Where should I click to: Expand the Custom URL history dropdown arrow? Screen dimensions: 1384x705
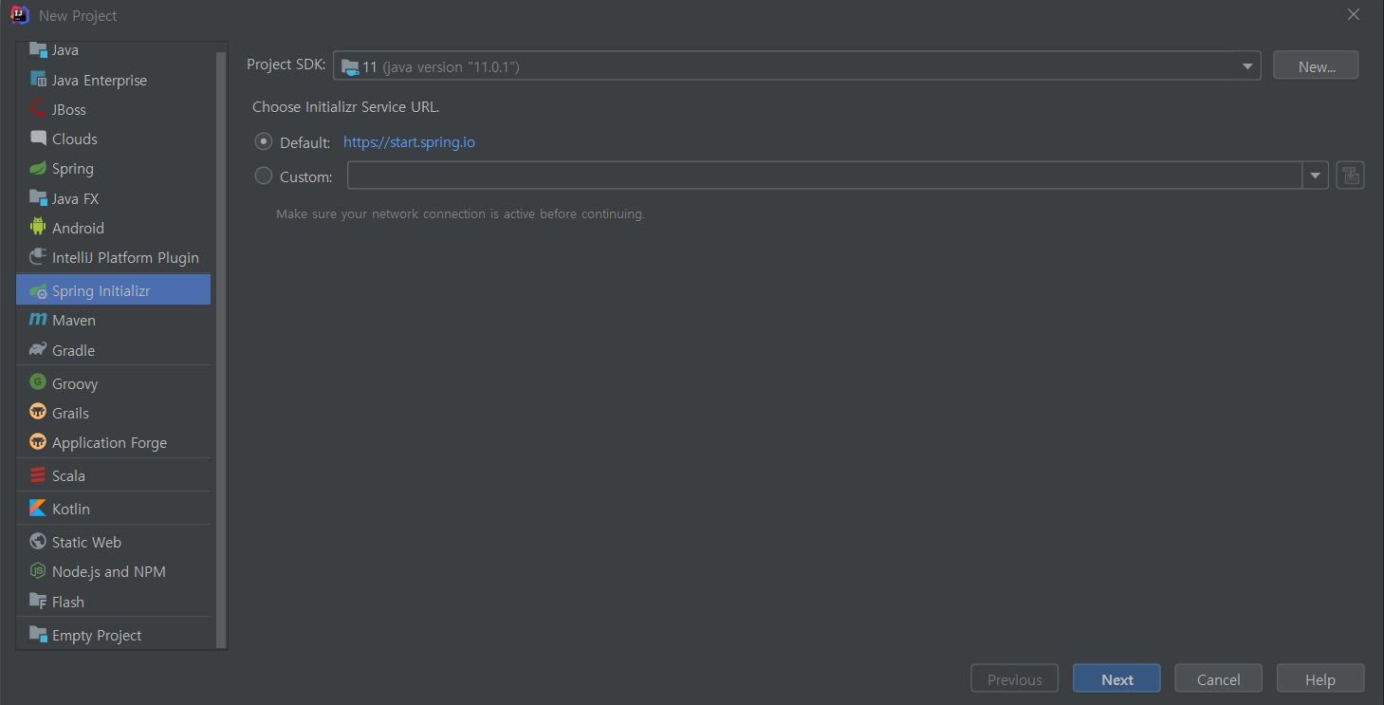click(x=1316, y=176)
